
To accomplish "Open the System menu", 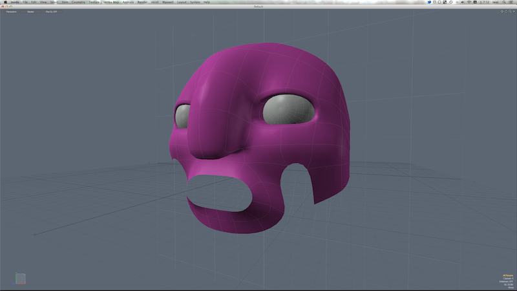I will point(195,2).
